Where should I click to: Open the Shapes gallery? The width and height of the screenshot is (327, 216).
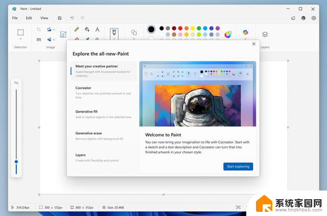134,32
